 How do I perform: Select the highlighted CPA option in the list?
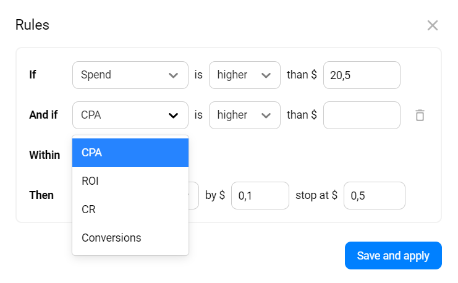(x=130, y=153)
